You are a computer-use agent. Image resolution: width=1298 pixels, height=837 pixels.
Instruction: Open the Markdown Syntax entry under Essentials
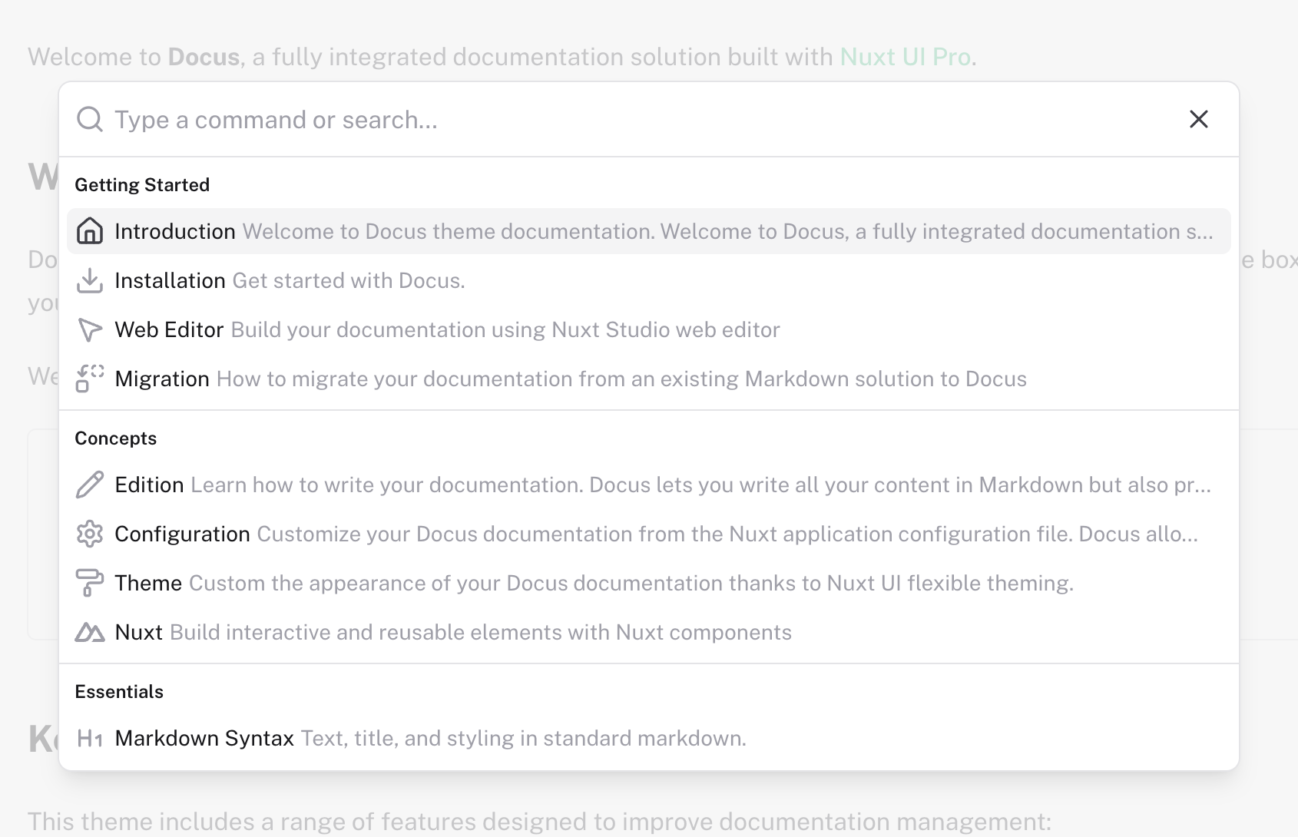204,738
